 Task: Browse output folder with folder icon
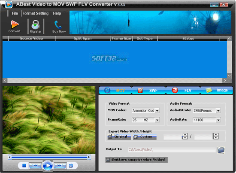221,150
